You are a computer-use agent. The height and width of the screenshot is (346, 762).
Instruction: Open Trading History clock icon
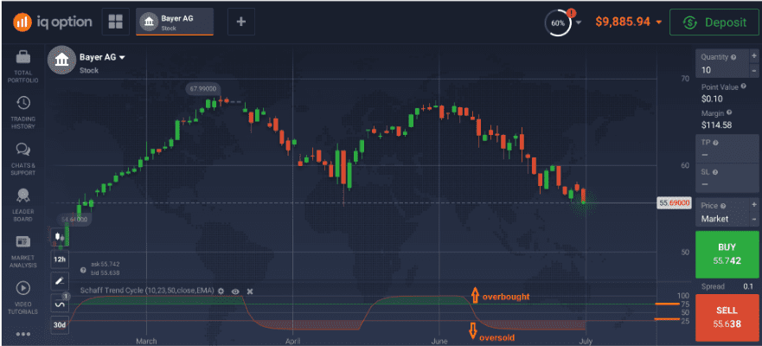pyautogui.click(x=22, y=103)
